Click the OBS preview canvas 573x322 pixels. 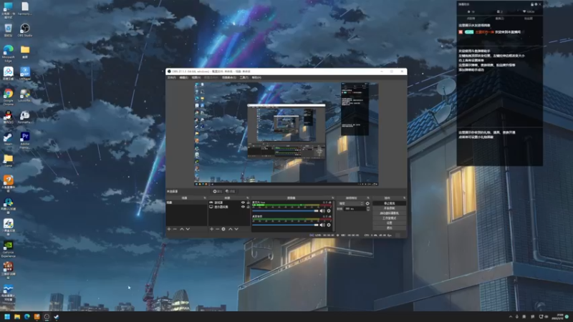pyautogui.click(x=286, y=134)
